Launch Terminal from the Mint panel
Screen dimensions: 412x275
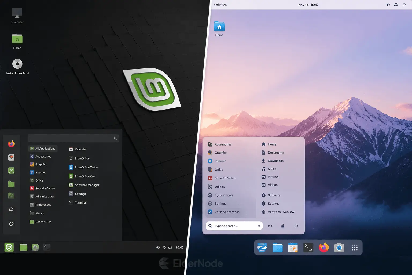[x=47, y=247]
